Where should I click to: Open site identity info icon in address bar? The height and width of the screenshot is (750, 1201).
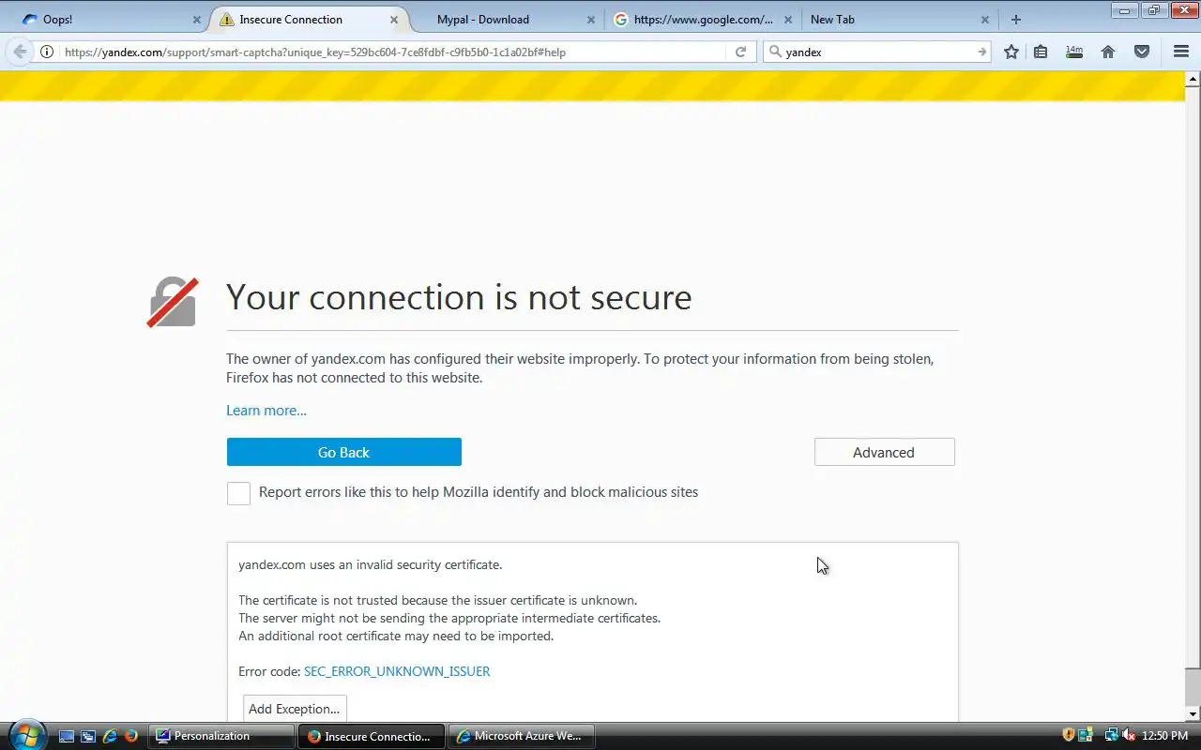46,52
